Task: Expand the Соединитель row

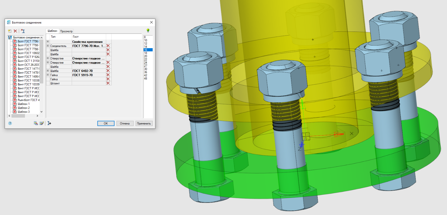Action: tap(48, 46)
